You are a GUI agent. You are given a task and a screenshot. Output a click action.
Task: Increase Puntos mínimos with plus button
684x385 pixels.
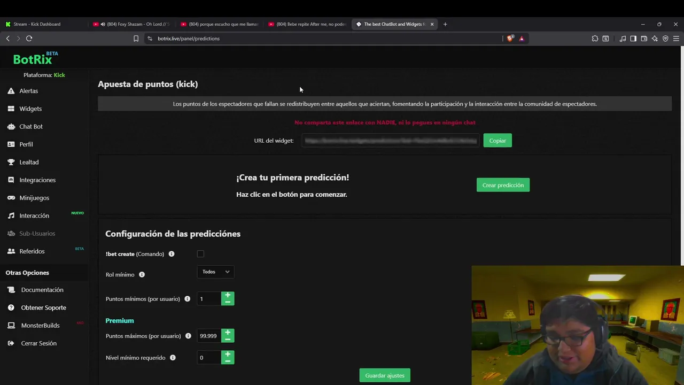click(x=228, y=295)
